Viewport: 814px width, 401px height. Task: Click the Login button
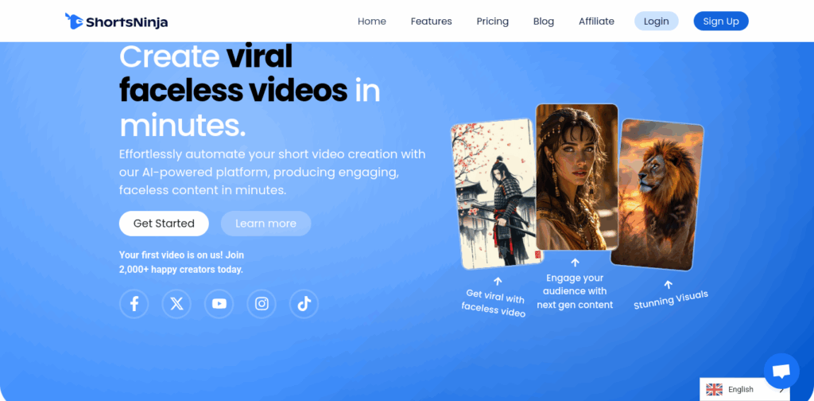[656, 21]
